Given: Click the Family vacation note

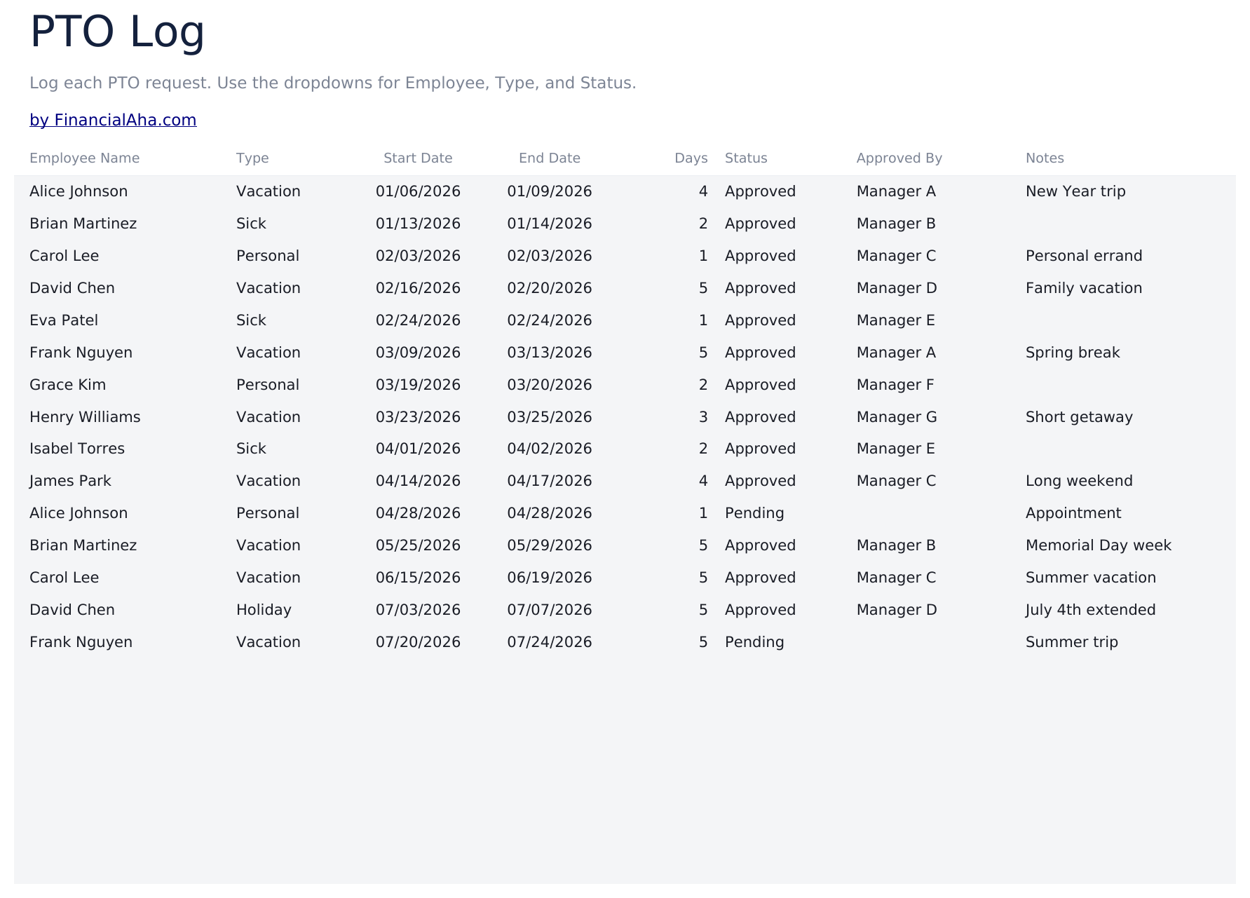Looking at the screenshot, I should click(x=1084, y=288).
